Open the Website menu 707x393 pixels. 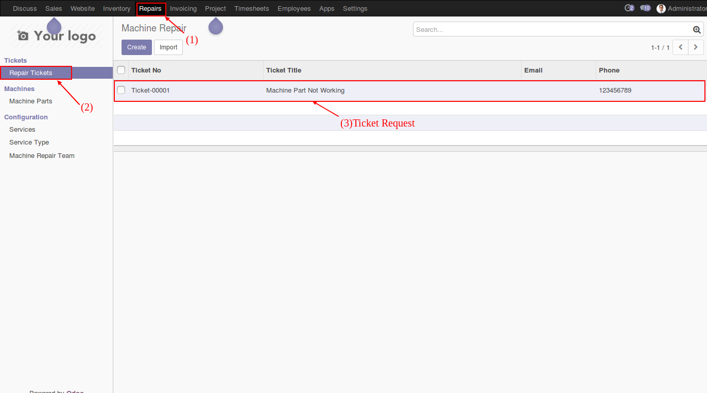coord(82,8)
